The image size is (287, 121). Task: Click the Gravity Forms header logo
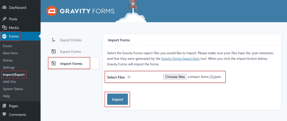[52, 11]
